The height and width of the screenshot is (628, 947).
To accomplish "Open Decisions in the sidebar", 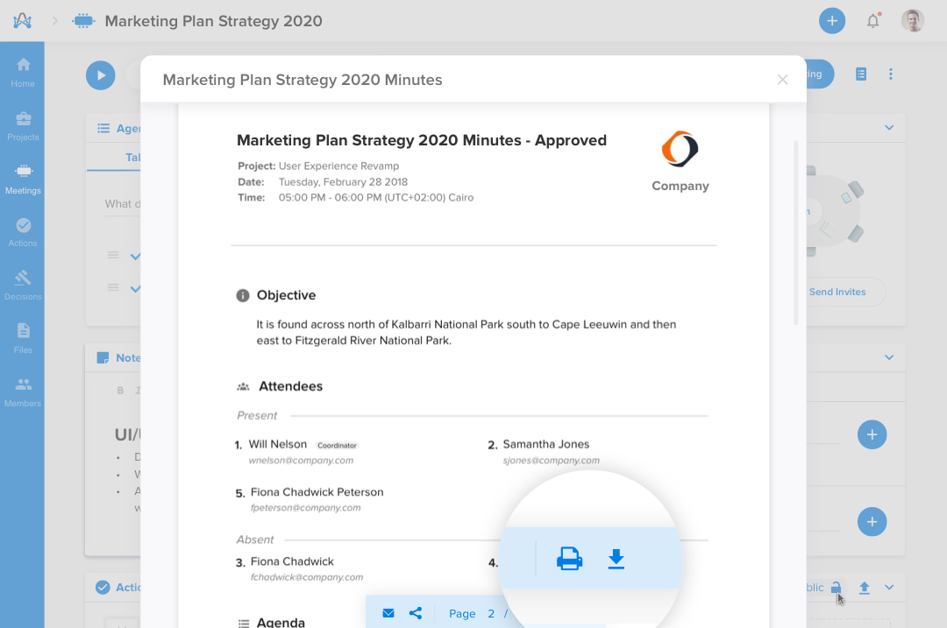I will [x=23, y=286].
